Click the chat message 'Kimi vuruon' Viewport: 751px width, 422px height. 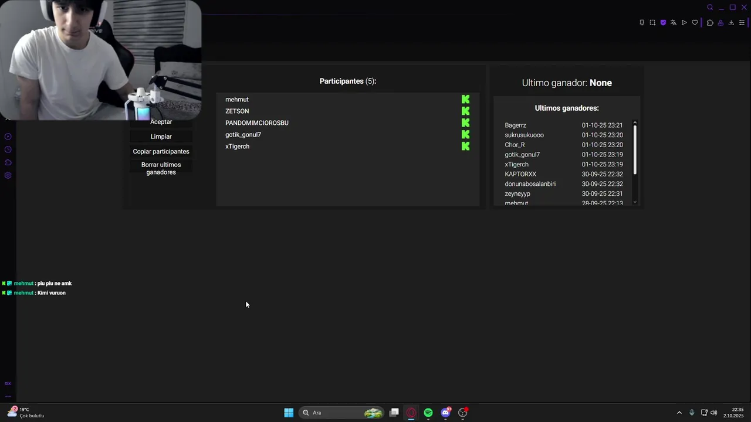pyautogui.click(x=52, y=292)
